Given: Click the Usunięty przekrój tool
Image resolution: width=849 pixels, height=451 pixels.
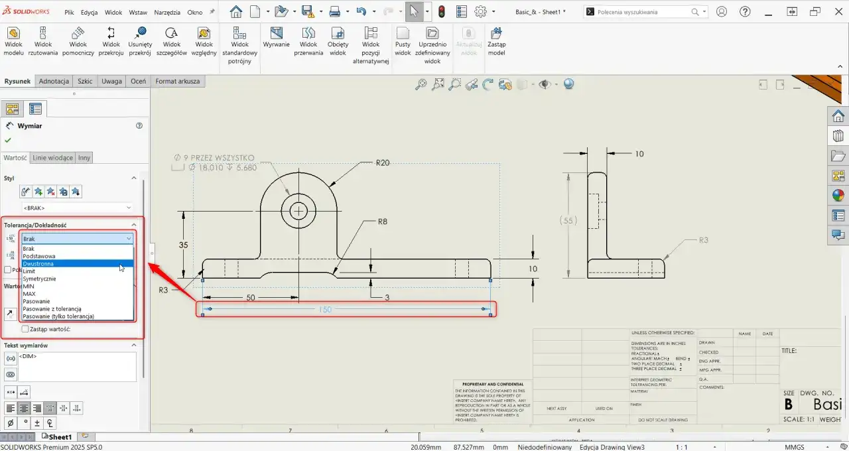Looking at the screenshot, I should point(140,41).
